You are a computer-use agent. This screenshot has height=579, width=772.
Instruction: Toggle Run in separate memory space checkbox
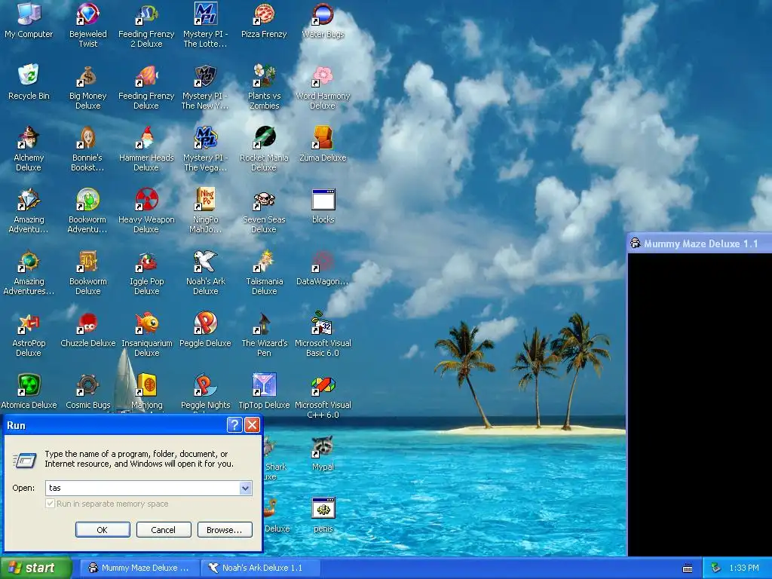click(51, 504)
